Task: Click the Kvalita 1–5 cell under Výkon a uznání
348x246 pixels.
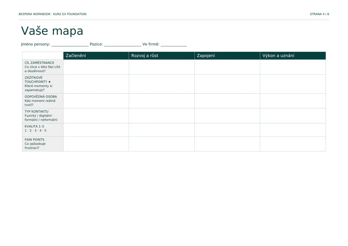Action: 293,130
